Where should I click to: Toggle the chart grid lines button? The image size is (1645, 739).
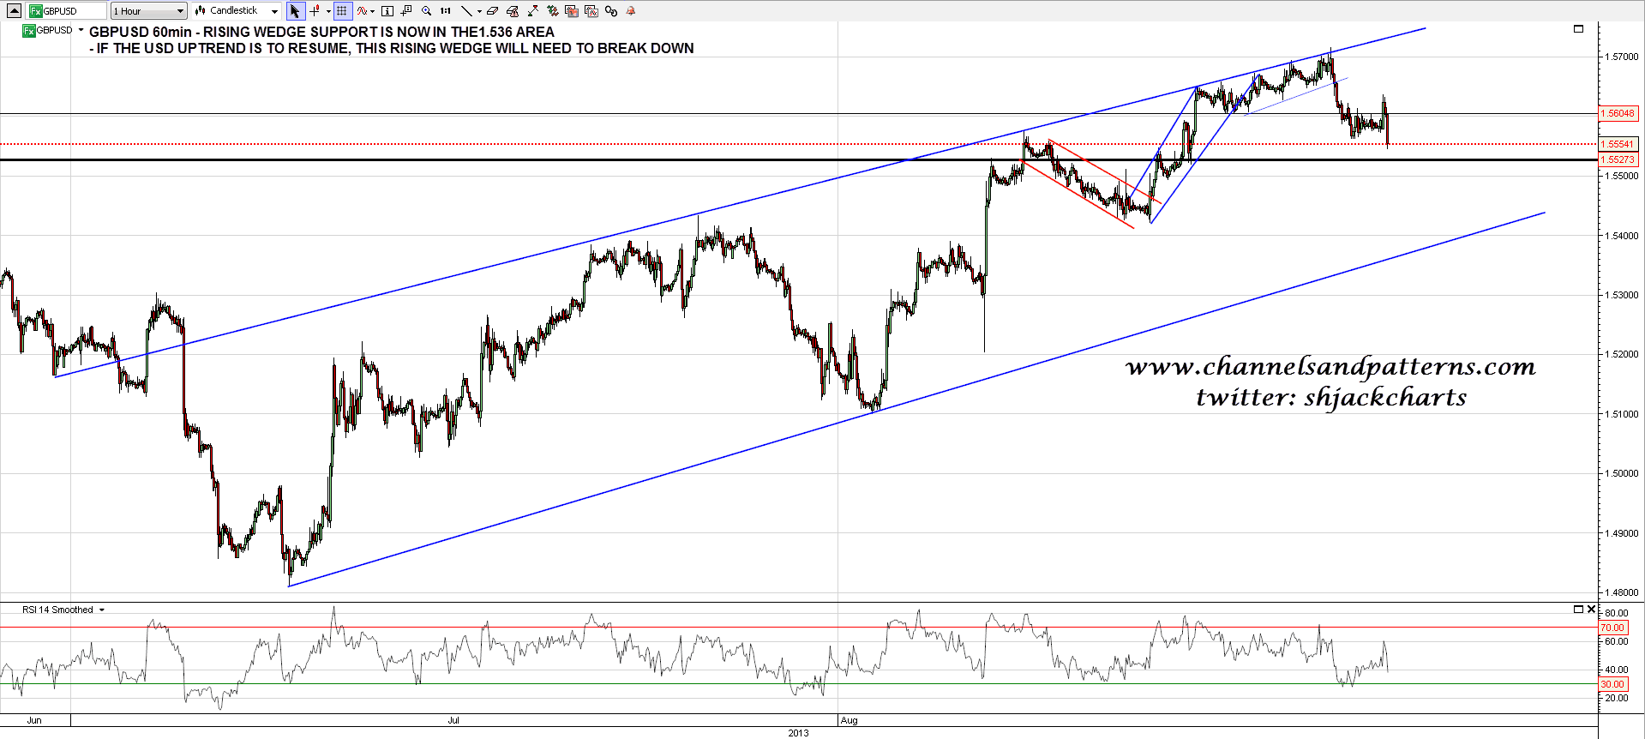pyautogui.click(x=342, y=11)
